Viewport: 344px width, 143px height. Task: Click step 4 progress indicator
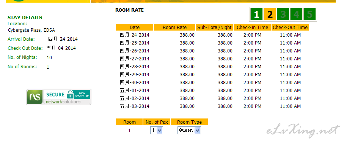[296, 14]
